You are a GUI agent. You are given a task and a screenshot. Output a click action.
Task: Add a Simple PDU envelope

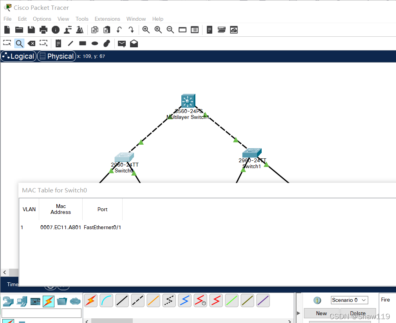click(122, 44)
